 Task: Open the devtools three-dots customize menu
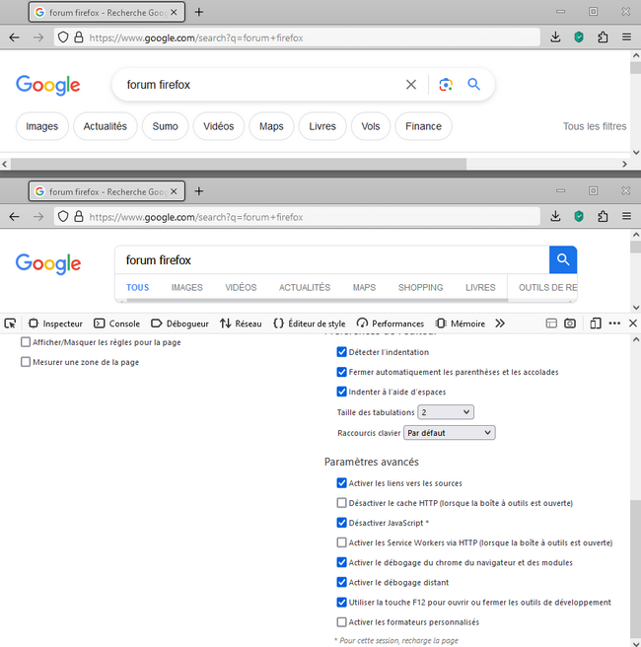(x=614, y=323)
